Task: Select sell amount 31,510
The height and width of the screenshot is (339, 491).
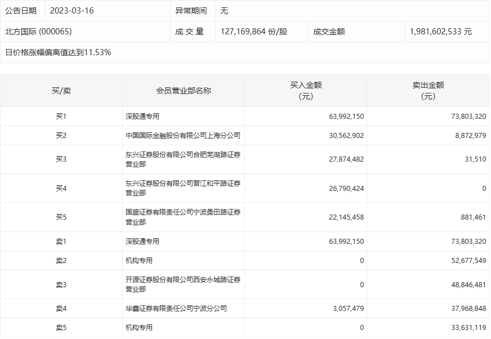Action: click(475, 159)
